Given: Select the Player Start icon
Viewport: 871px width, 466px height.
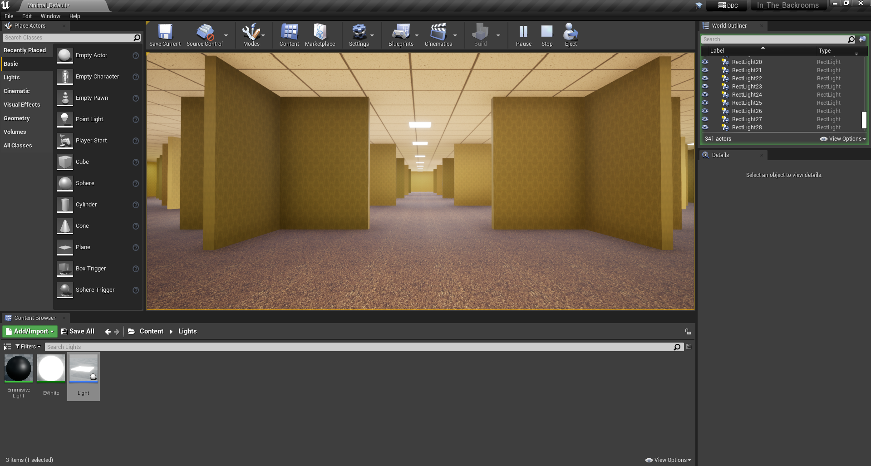Looking at the screenshot, I should coord(65,141).
